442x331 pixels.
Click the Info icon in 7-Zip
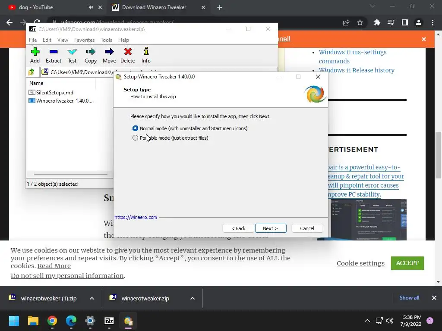pos(146,55)
